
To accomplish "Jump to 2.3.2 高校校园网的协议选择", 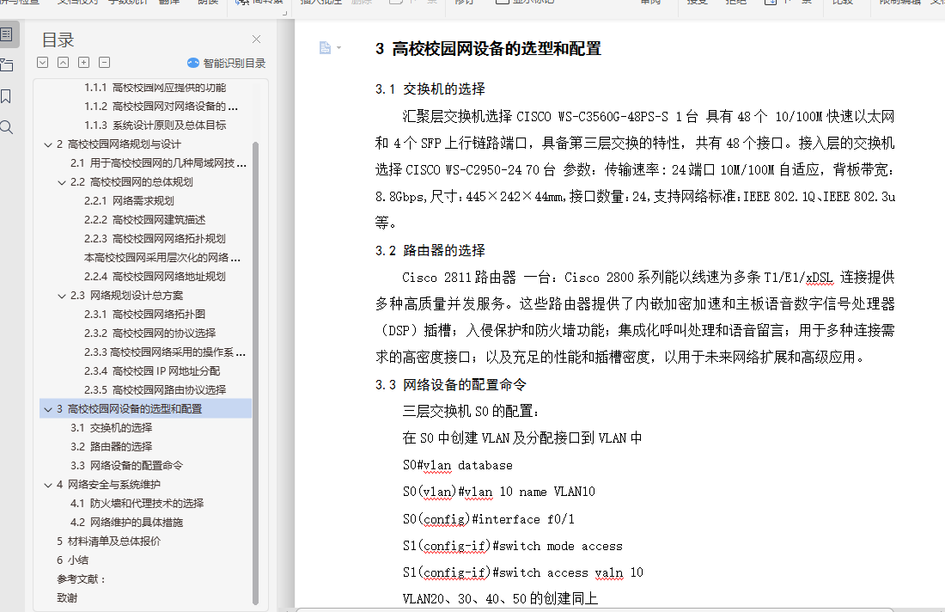I will (149, 333).
